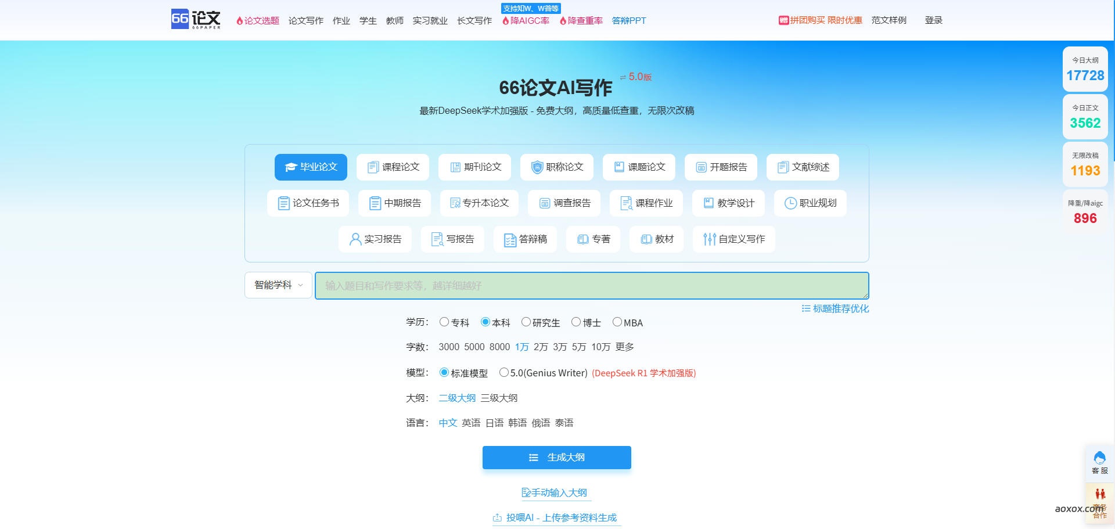Choose 期刊论文 document type
1115x529 pixels.
474,167
